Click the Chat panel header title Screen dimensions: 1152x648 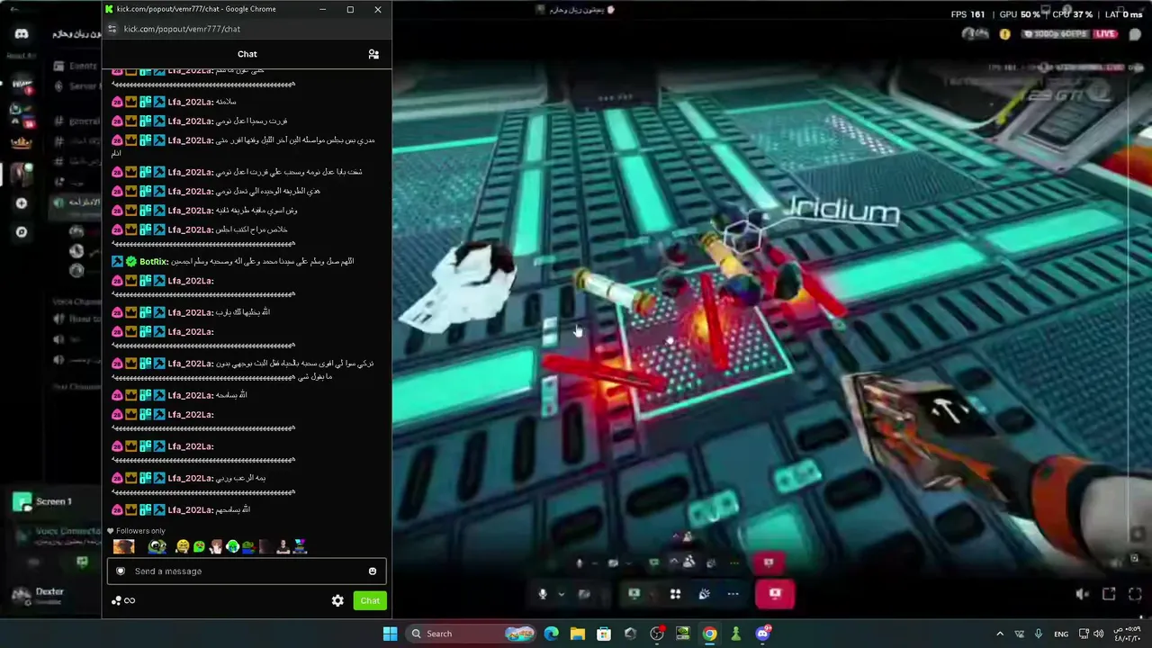pos(247,54)
